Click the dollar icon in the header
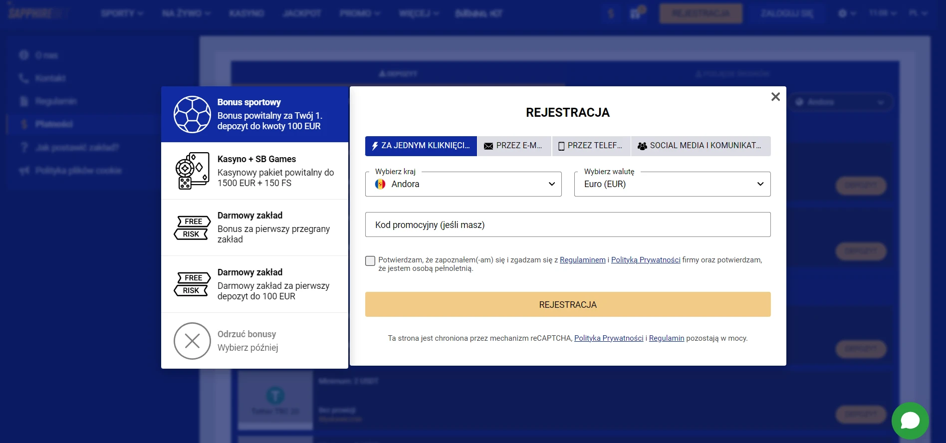The image size is (946, 443). pos(611,13)
